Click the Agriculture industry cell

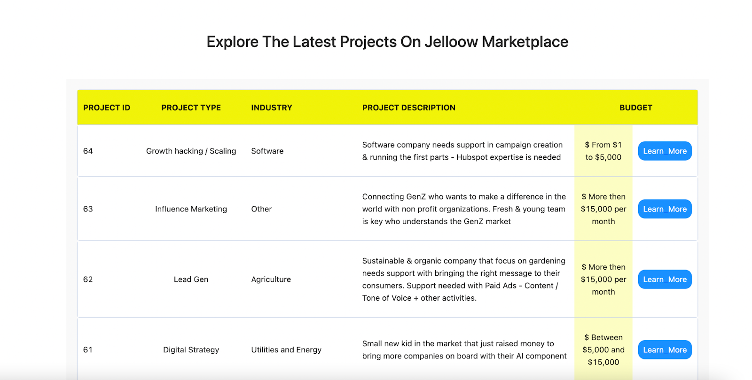(271, 279)
